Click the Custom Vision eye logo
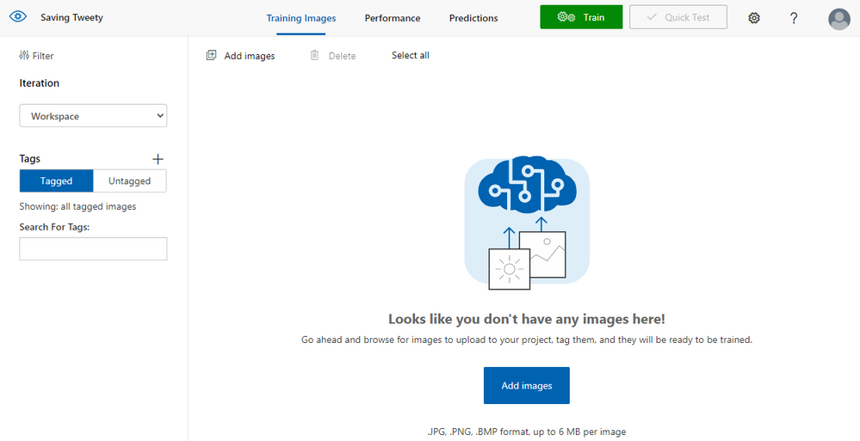Image resolution: width=860 pixels, height=441 pixels. (x=18, y=17)
